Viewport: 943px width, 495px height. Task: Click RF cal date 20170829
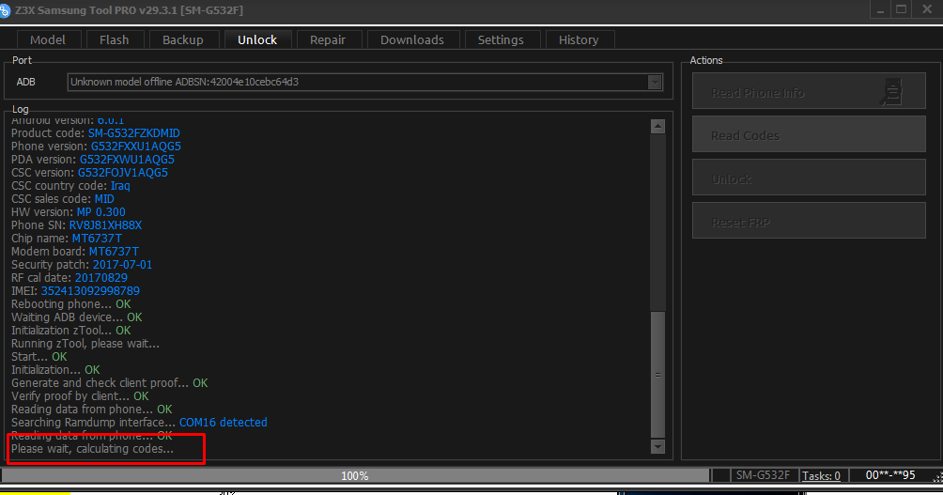tap(101, 278)
